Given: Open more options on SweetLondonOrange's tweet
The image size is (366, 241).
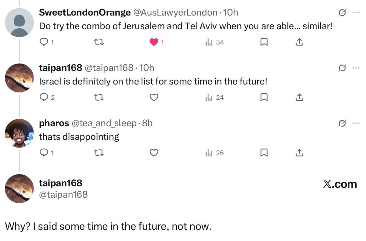Looking at the screenshot, I should (x=356, y=13).
